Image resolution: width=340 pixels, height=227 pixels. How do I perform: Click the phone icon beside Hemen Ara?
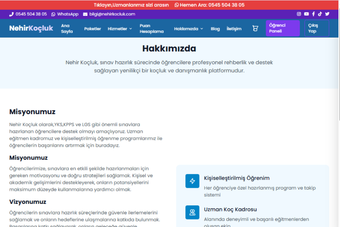click(x=177, y=5)
